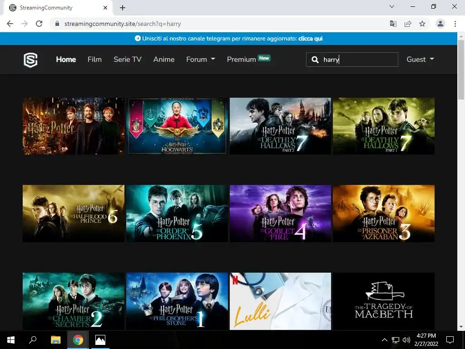Bookmark this page with the star icon
This screenshot has width=465, height=349.
pyautogui.click(x=422, y=24)
